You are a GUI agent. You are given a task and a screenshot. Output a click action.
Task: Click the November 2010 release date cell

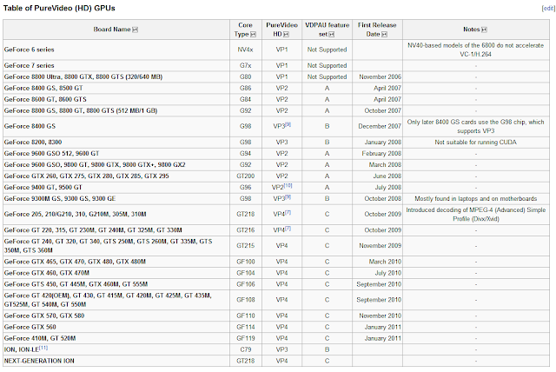(x=377, y=316)
